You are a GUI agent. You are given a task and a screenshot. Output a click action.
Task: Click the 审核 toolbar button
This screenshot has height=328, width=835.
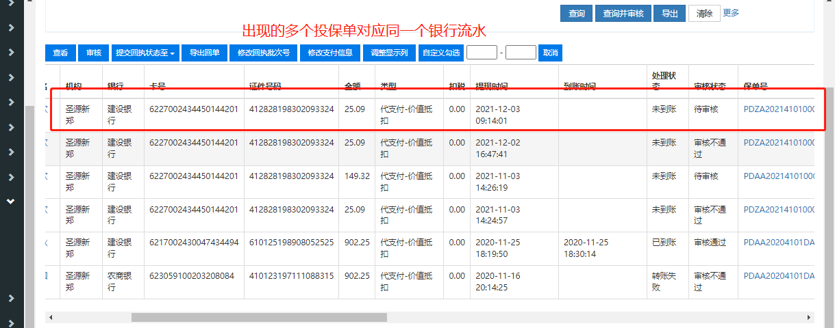click(x=93, y=53)
